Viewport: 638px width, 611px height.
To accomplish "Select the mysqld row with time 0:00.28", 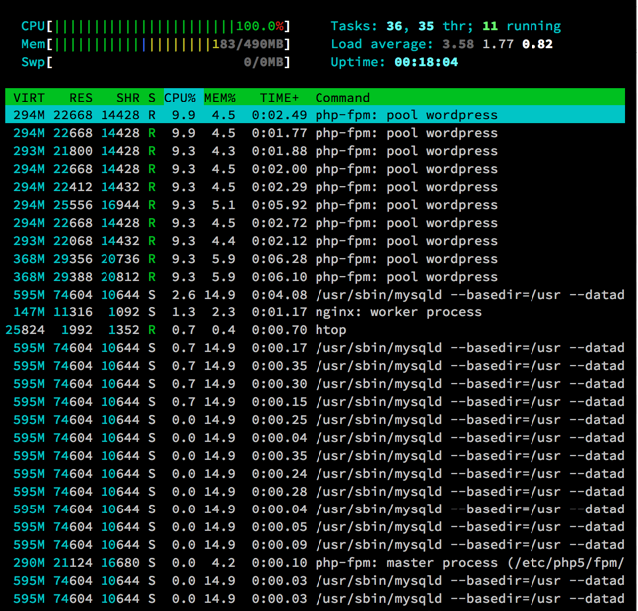I will [315, 492].
